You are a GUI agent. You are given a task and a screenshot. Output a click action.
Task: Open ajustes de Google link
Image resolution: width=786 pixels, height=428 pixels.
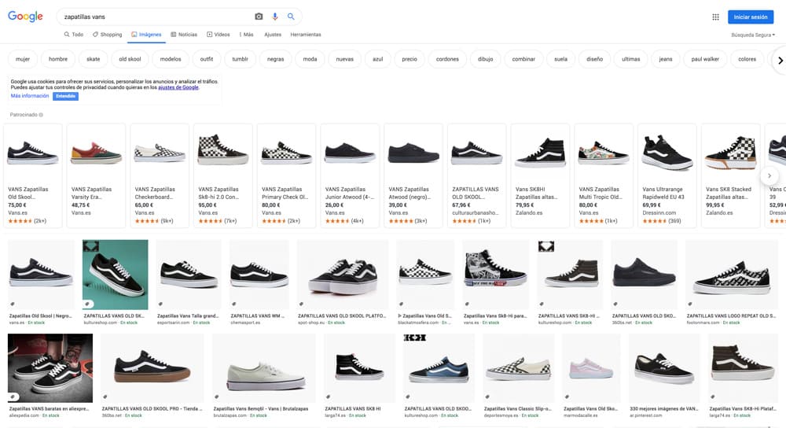178,87
